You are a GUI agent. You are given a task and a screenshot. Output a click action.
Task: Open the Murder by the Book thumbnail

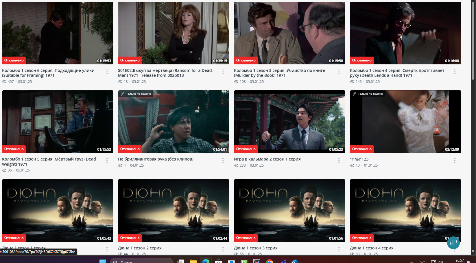(289, 33)
